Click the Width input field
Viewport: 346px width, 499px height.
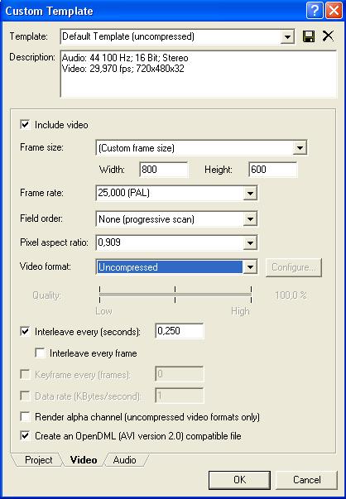point(164,170)
